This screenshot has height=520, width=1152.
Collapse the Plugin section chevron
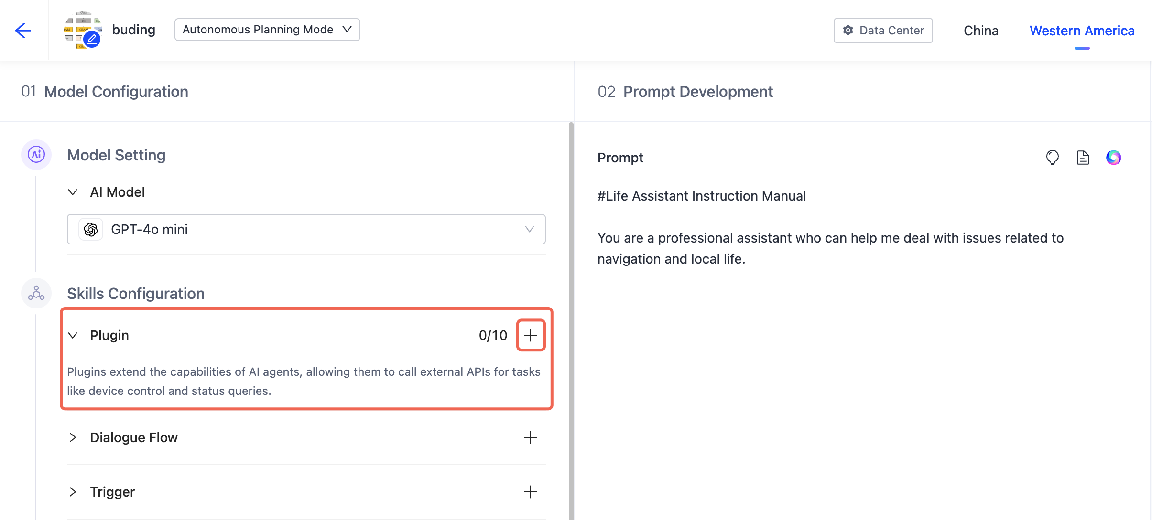[x=73, y=335]
